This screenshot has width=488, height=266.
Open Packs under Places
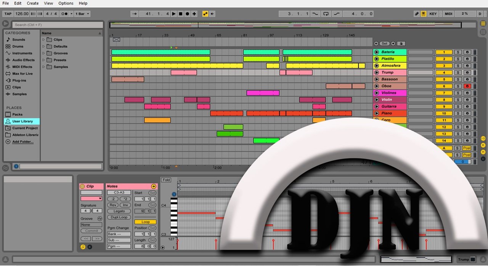click(17, 115)
